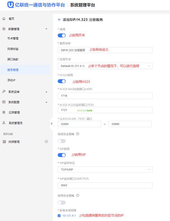Toggle the 启用 service switch off
Screen dimensions: 170x221
pyautogui.click(x=62, y=35)
